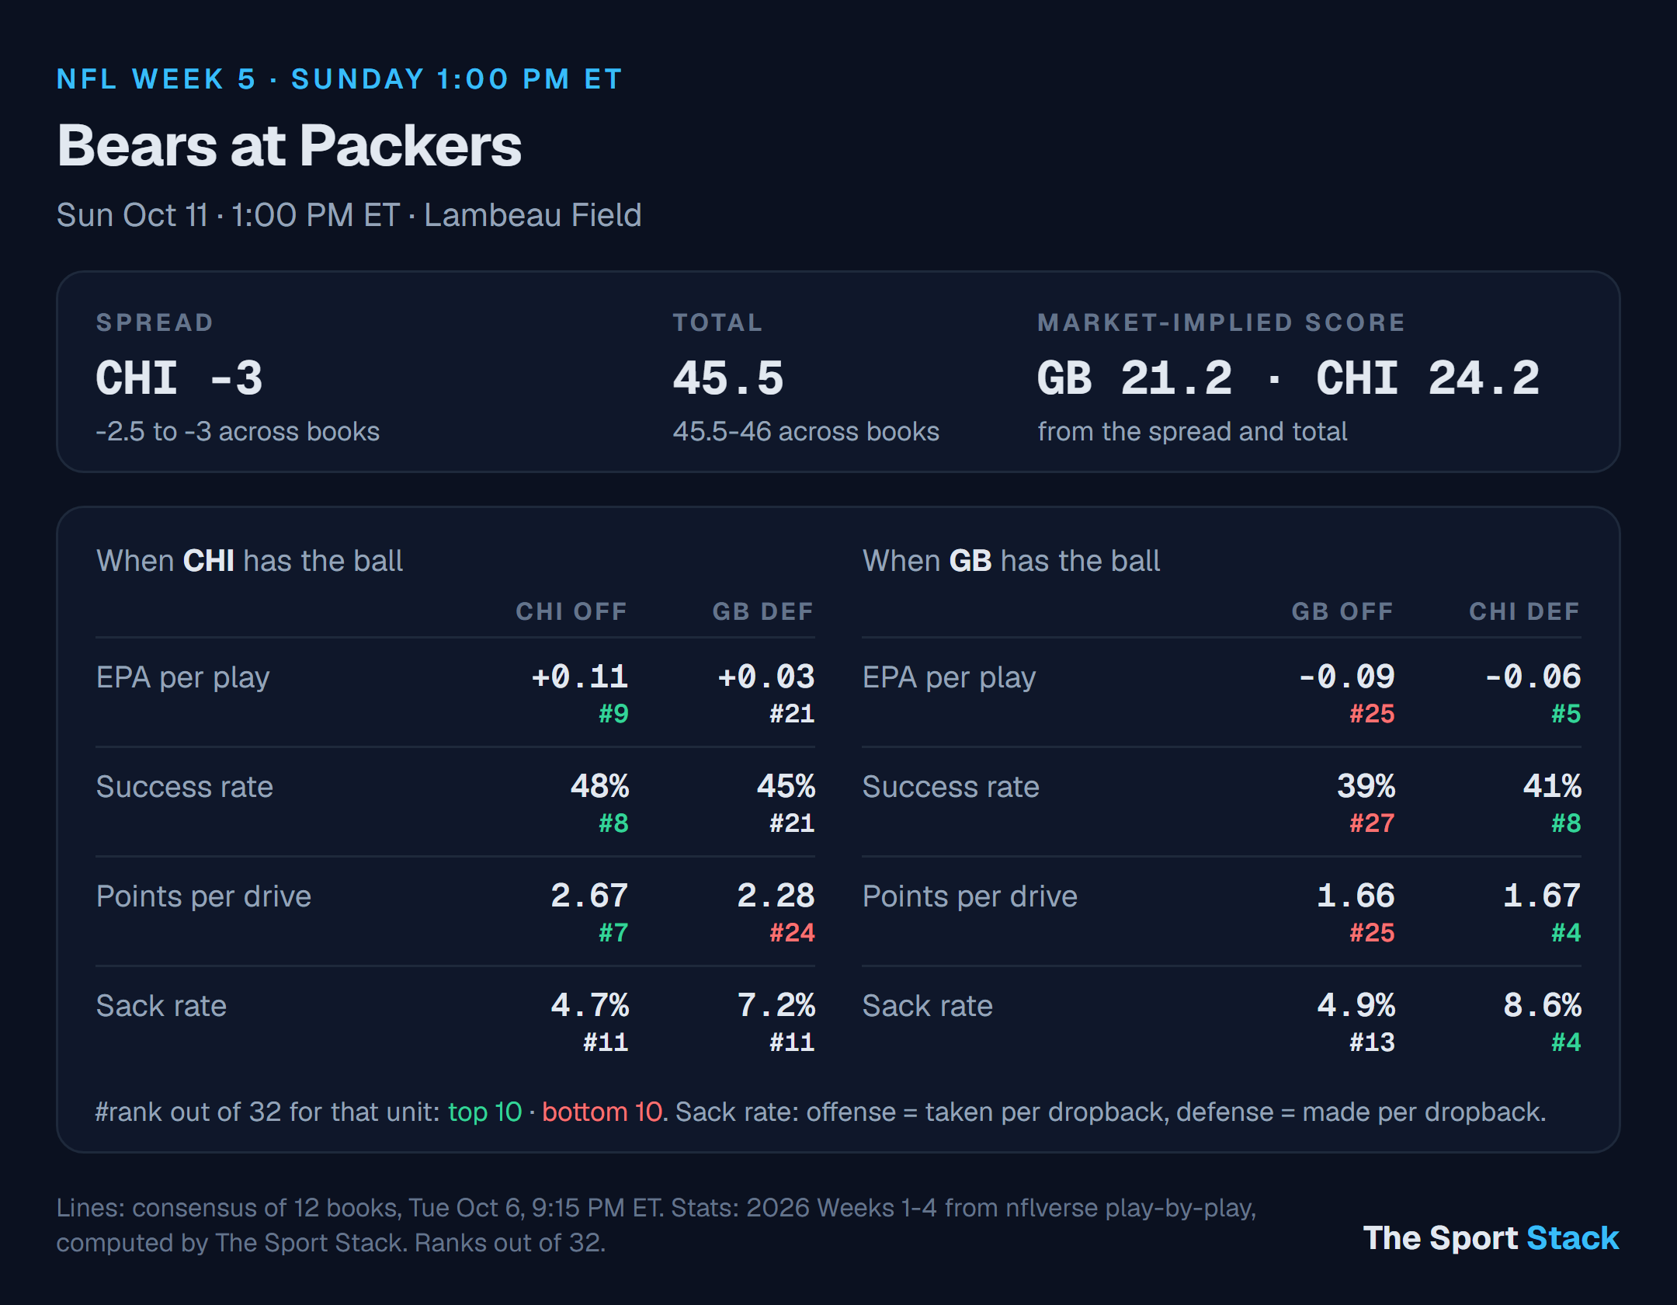Image resolution: width=1677 pixels, height=1305 pixels.
Task: Click the red '#27' rank under 39%
Action: click(1372, 823)
